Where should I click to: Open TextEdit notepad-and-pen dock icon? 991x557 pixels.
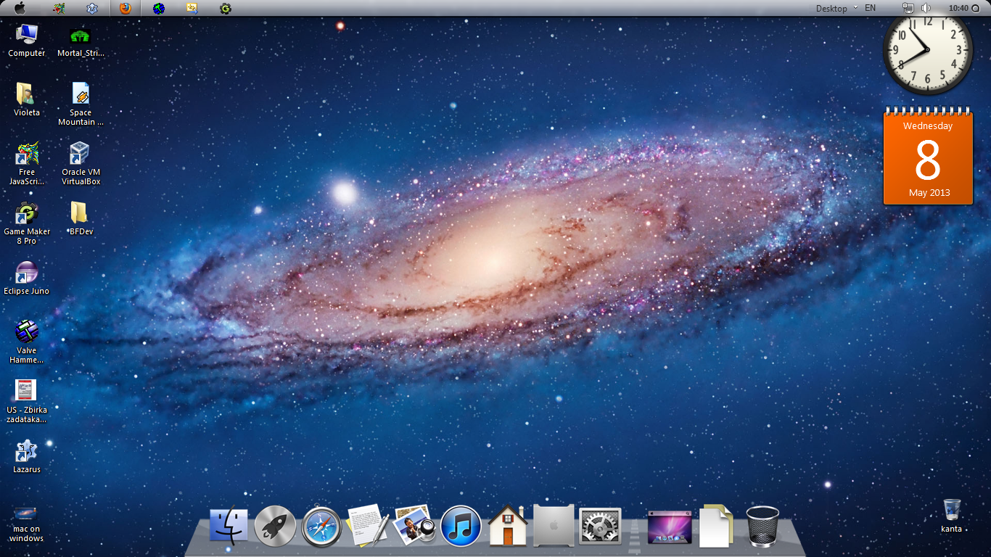pyautogui.click(x=368, y=526)
